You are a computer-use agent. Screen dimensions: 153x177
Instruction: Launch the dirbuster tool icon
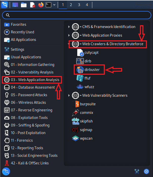point(80,70)
